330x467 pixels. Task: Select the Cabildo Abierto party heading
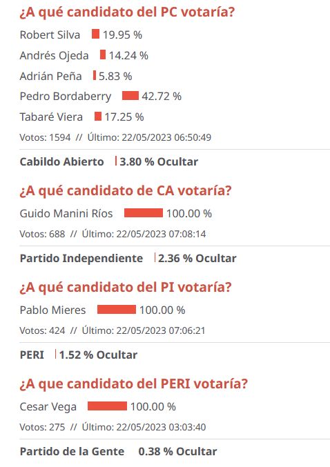pos(61,161)
